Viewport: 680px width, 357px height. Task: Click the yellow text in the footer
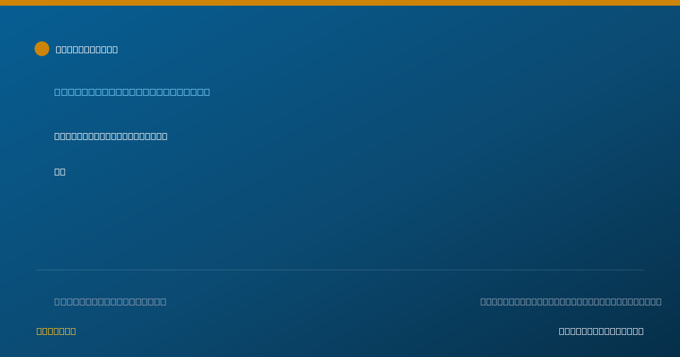point(56,331)
